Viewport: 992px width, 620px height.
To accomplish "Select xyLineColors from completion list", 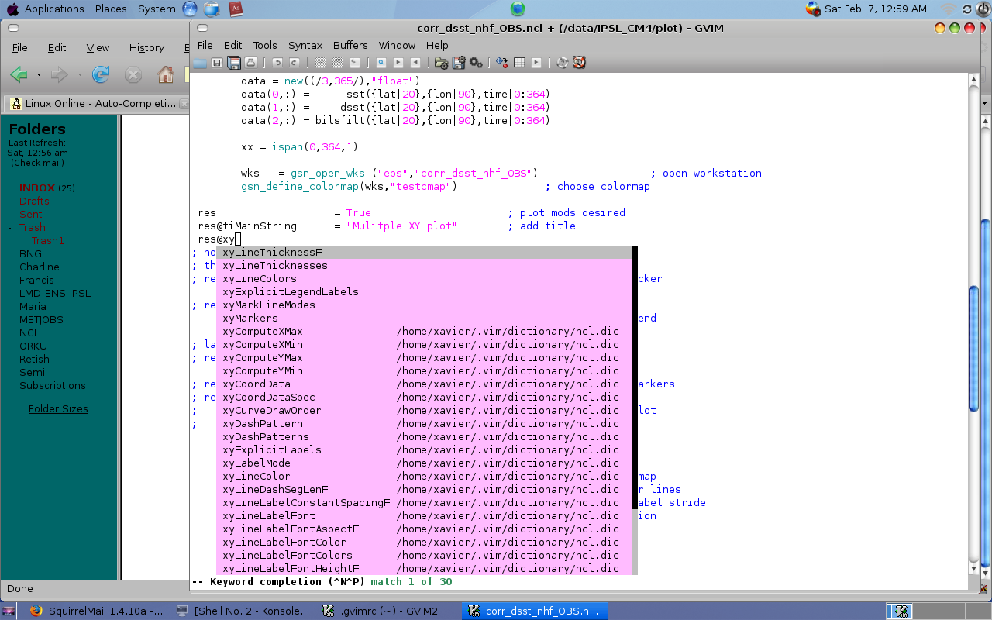I will 259,279.
